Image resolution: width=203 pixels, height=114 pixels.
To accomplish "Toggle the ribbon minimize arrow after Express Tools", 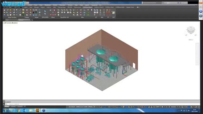I will click(x=138, y=7).
